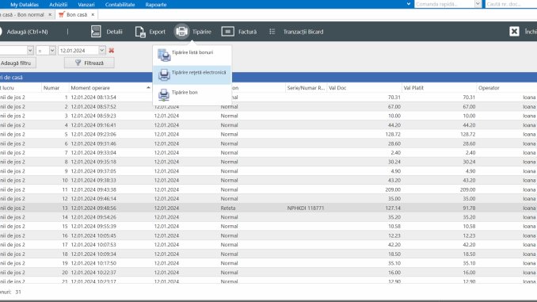Choose Tipărire bon menu entry
537x302 pixels.
coord(192,95)
